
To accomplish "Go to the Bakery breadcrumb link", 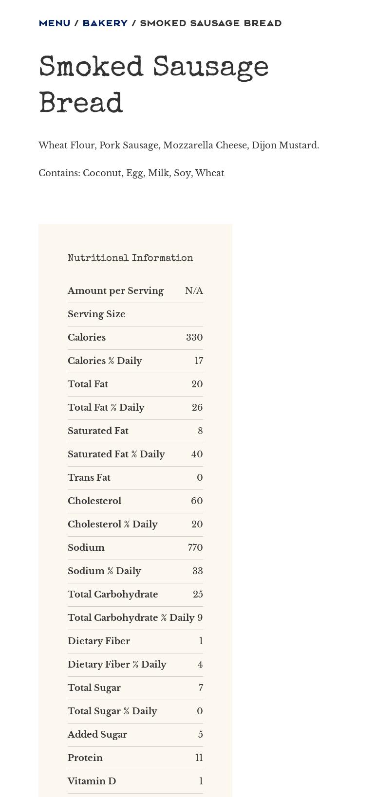I will (105, 23).
